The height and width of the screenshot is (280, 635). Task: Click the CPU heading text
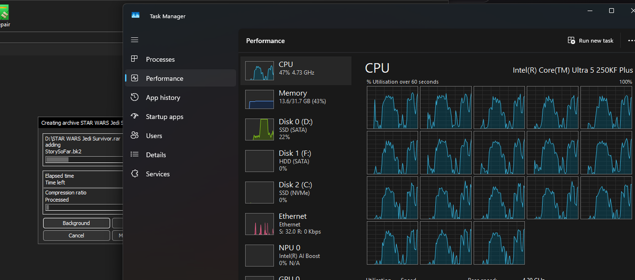coord(377,68)
